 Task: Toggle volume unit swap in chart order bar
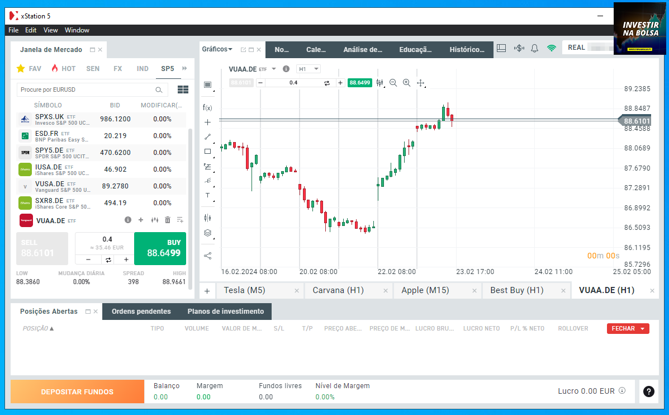click(327, 83)
